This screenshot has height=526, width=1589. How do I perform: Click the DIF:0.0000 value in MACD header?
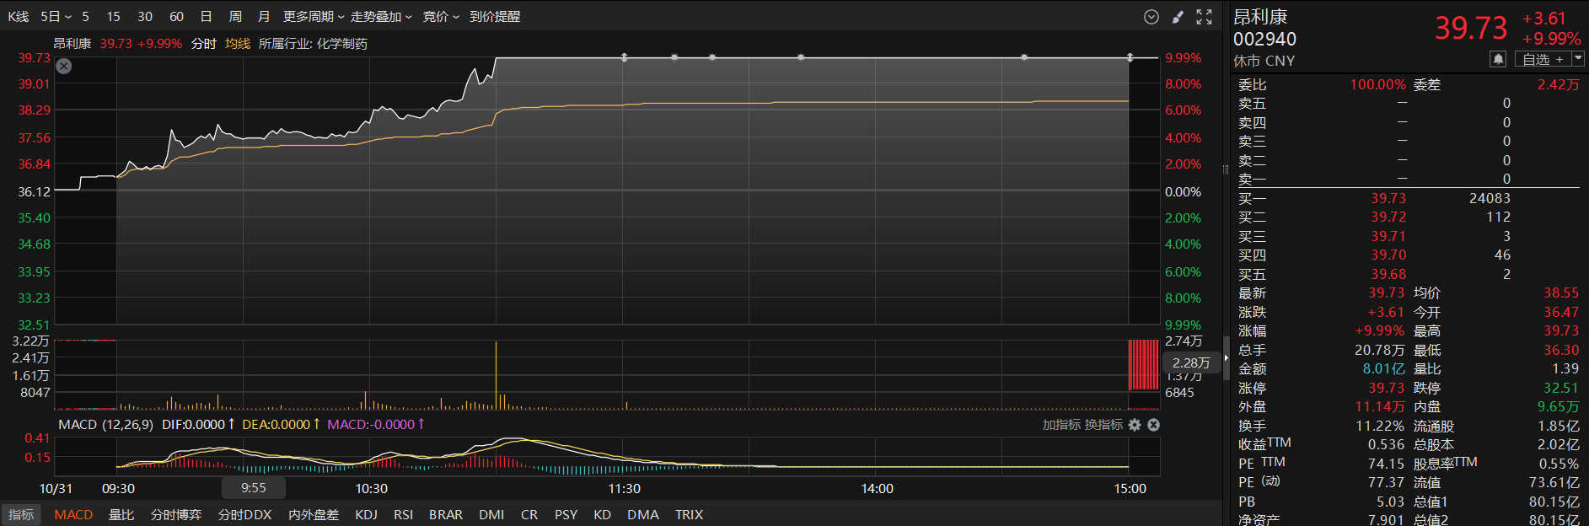[x=194, y=425]
